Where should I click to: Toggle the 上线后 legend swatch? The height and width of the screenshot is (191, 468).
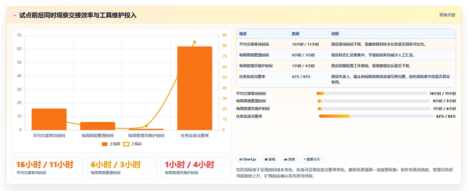126,144
